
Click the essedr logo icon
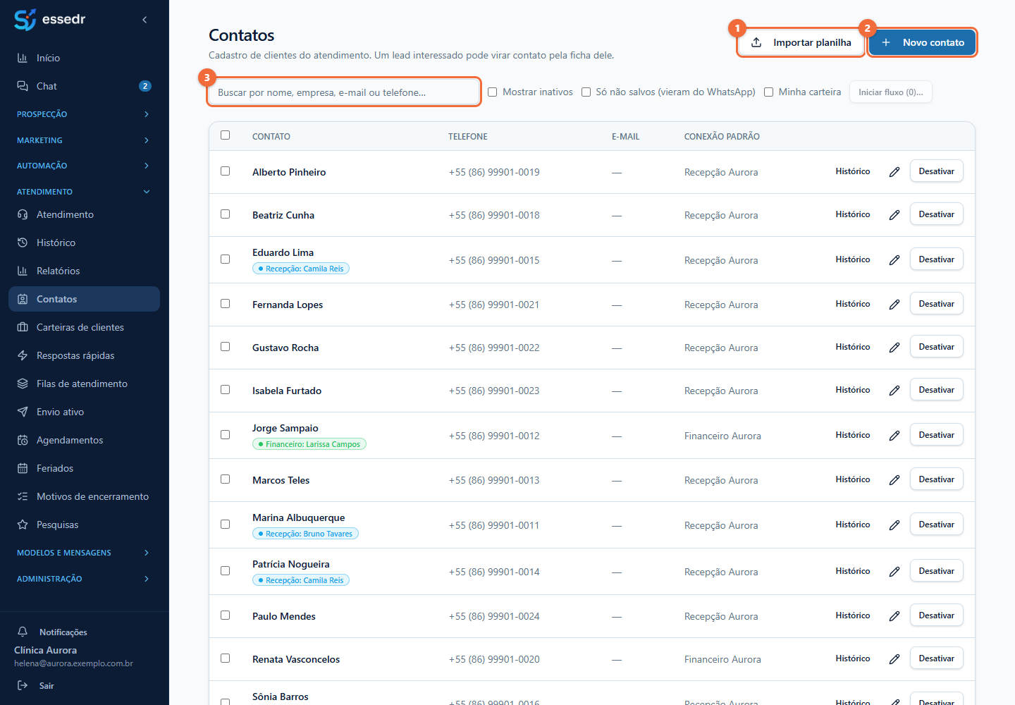pyautogui.click(x=25, y=20)
